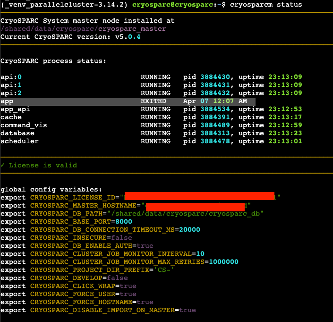The image size is (333, 322).
Task: Click the CRYOSPARC_DISABLE_IMPORT_ON_MASTER variable name
Action: [102, 310]
